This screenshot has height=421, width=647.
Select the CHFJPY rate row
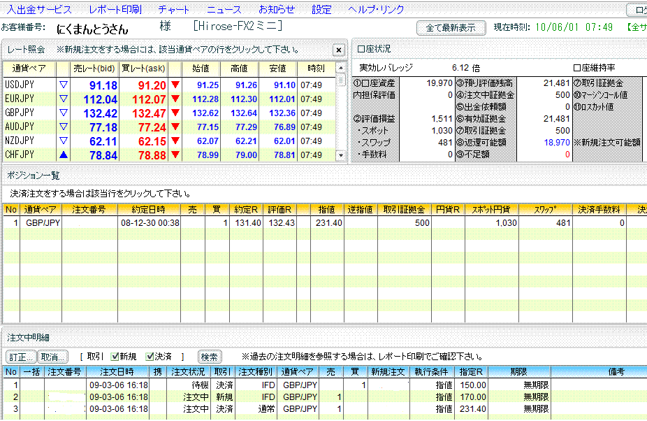[x=170, y=155]
